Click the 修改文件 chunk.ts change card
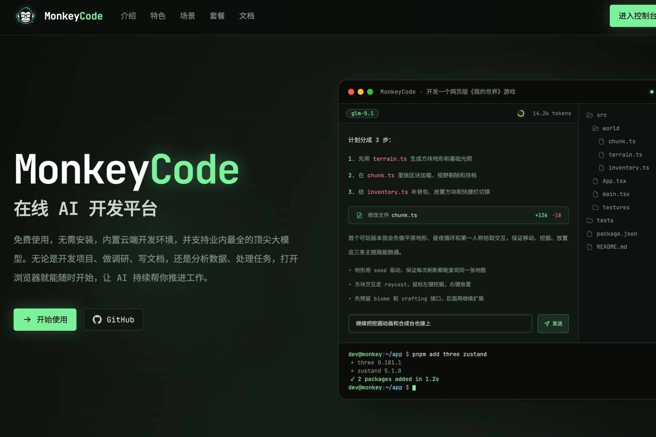This screenshot has height=437, width=656. (x=458, y=215)
